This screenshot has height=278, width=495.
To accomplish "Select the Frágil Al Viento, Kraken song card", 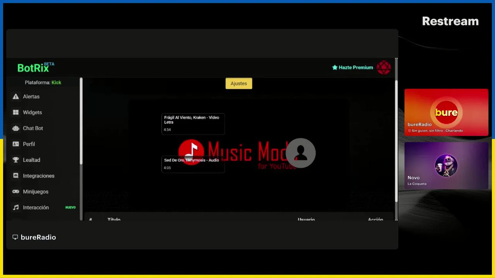I will pyautogui.click(x=193, y=124).
